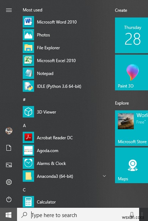Open the Microsoft Store tile
The width and height of the screenshot is (148, 221).
point(131,128)
